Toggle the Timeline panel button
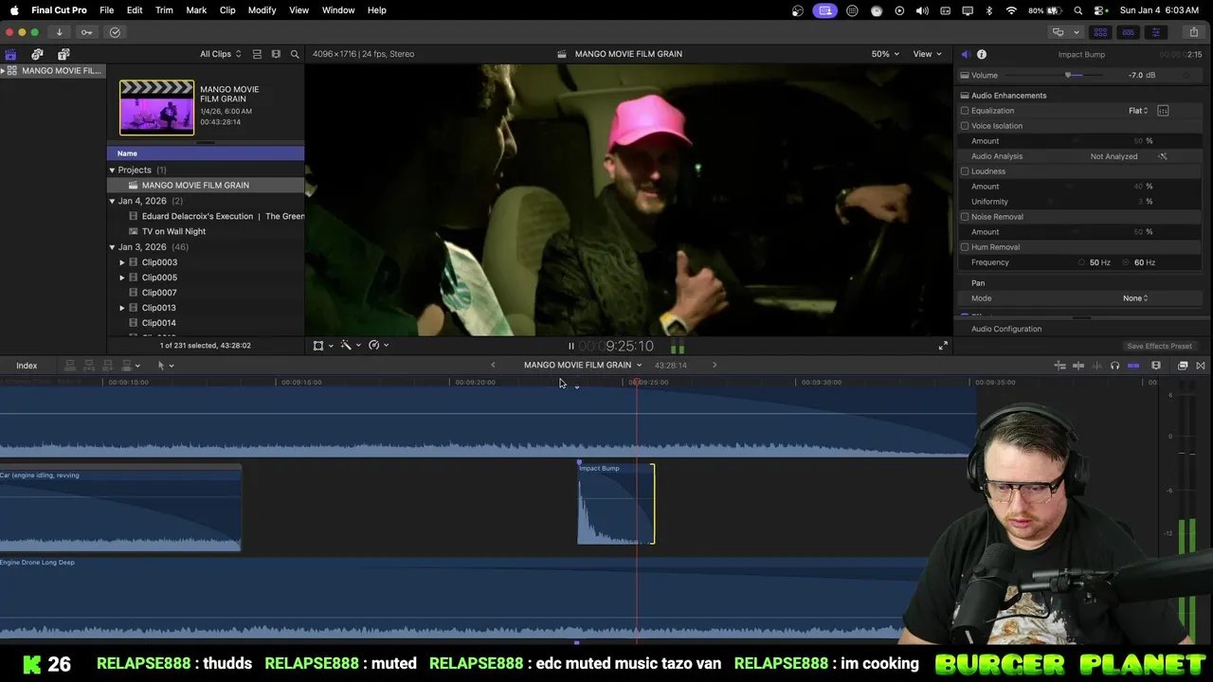 (1128, 32)
